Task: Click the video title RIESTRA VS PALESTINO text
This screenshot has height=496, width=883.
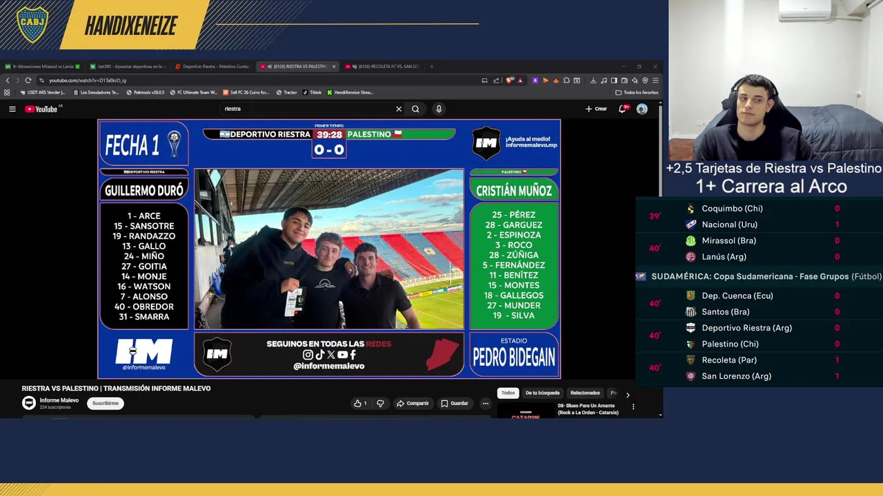Action: tap(116, 389)
